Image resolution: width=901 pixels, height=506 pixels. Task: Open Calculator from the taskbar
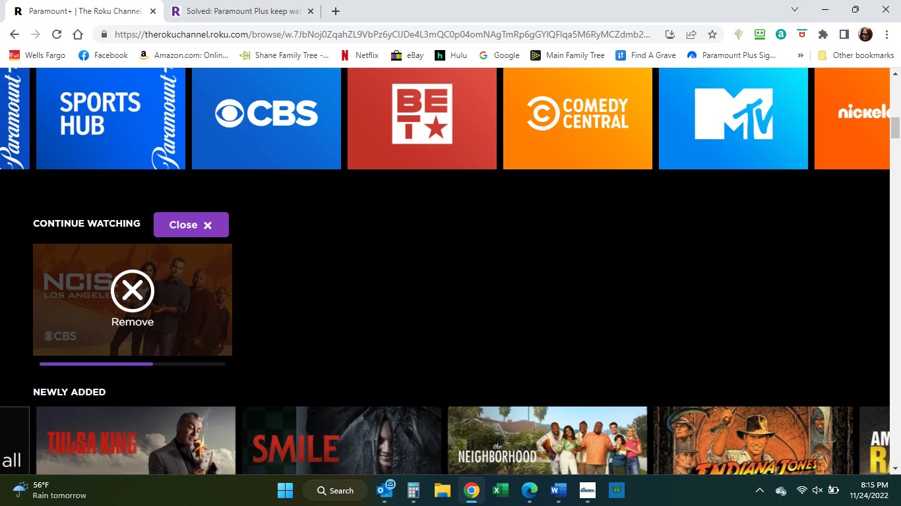pyautogui.click(x=414, y=490)
